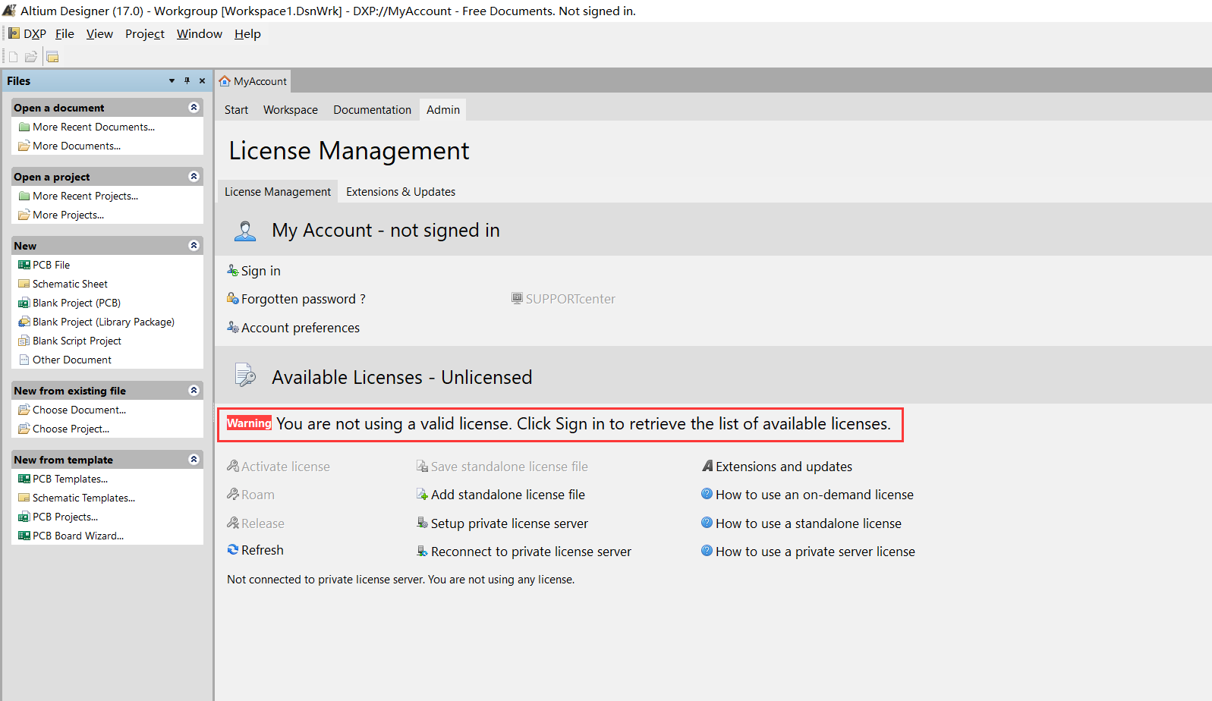Collapse the Open a project section
Image resolution: width=1212 pixels, height=701 pixels.
coord(194,177)
